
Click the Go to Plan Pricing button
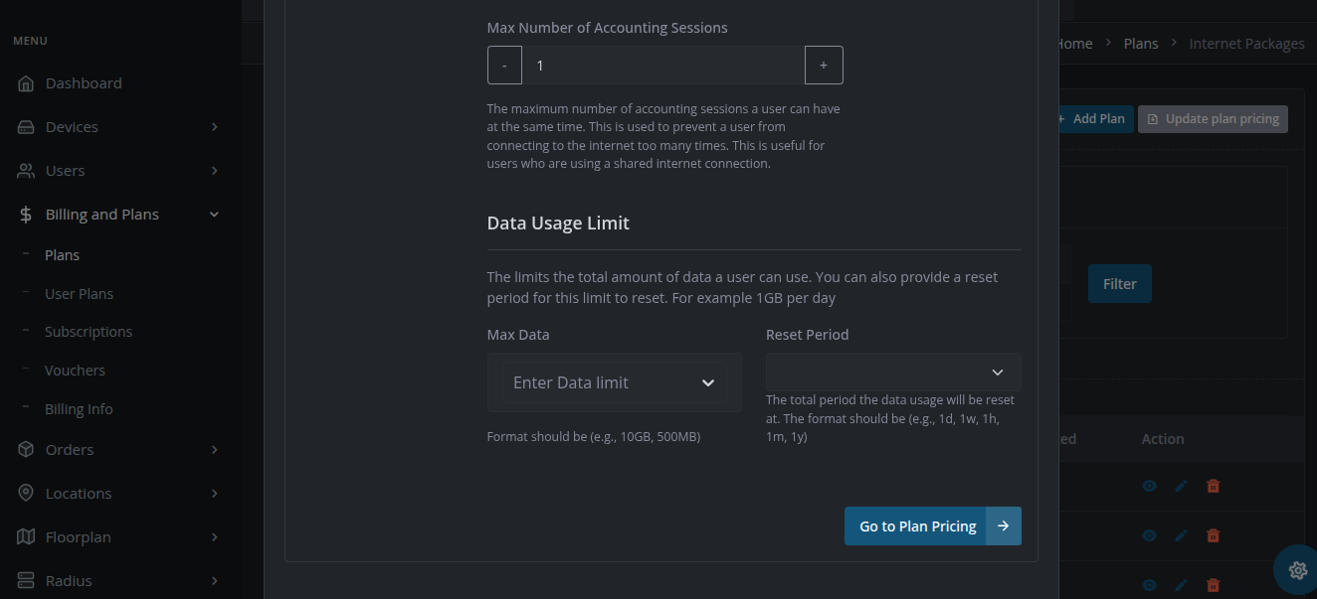point(932,526)
